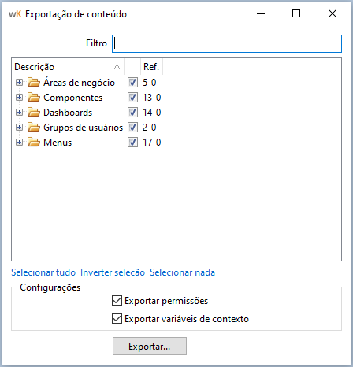Expand the Componentes tree node

pos(19,98)
